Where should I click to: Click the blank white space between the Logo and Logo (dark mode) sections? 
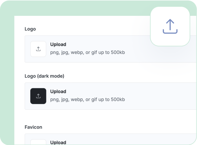(x=113, y=69)
